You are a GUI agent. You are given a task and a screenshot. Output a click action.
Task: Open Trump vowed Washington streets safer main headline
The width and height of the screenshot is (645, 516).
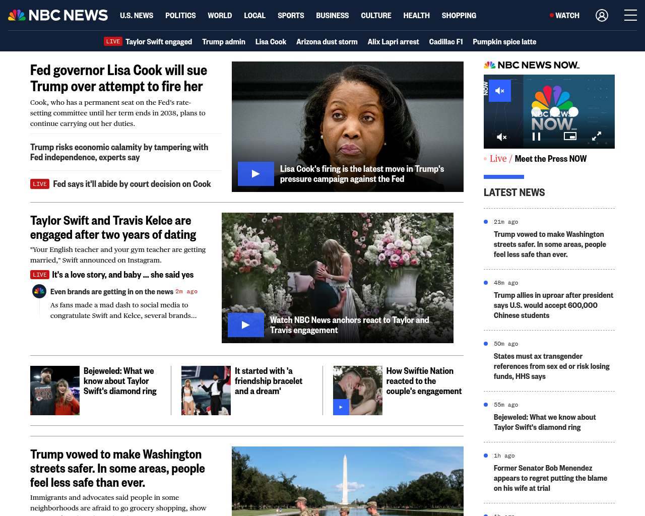(x=117, y=468)
